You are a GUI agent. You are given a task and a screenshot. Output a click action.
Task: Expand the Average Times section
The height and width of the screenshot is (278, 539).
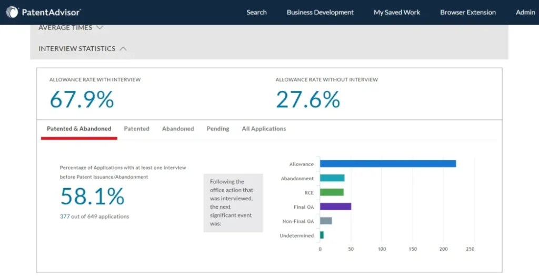click(x=71, y=27)
